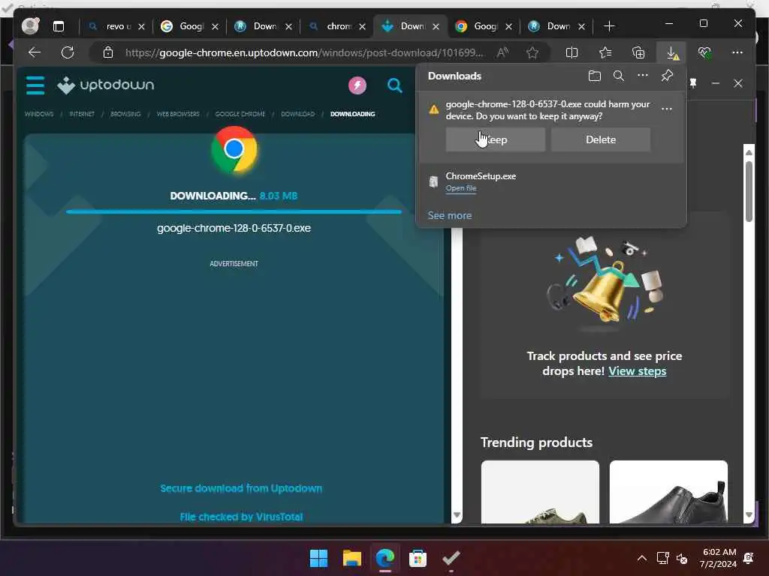The height and width of the screenshot is (576, 769).
Task: Minimize the shopping sidebar panel
Action: [x=716, y=83]
